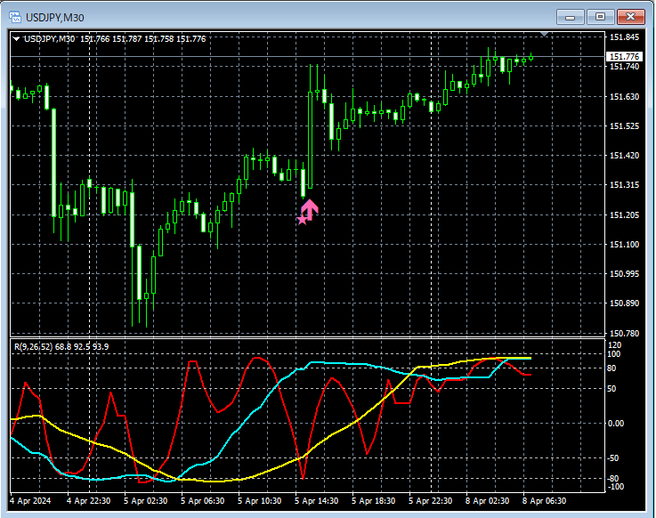This screenshot has height=518, width=656.
Task: Select the 151.776 current price label
Action: pos(624,56)
